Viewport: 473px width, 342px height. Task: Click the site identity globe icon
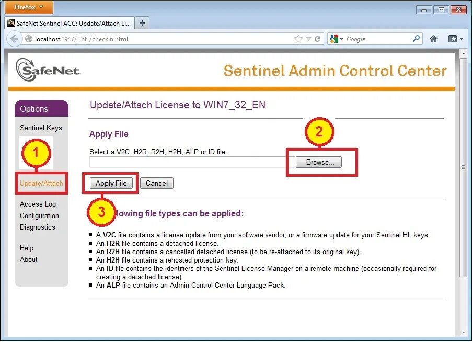[29, 39]
